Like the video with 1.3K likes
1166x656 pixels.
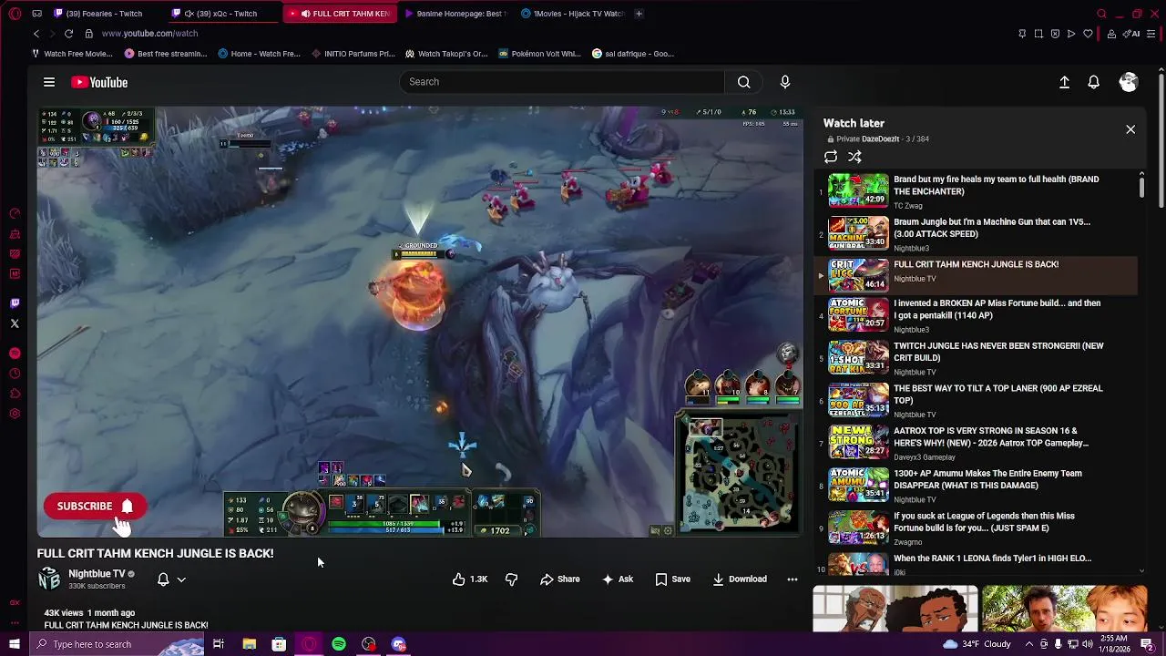click(x=470, y=579)
